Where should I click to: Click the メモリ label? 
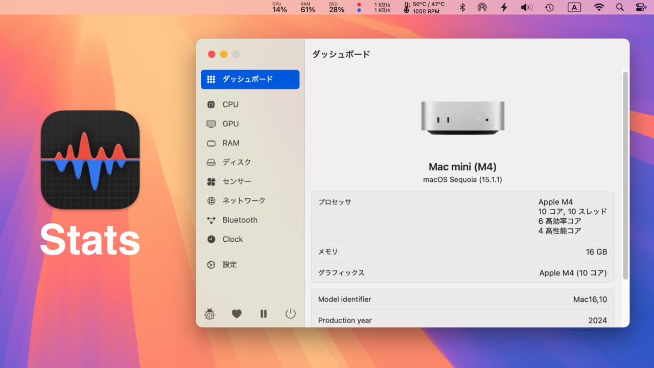(328, 252)
